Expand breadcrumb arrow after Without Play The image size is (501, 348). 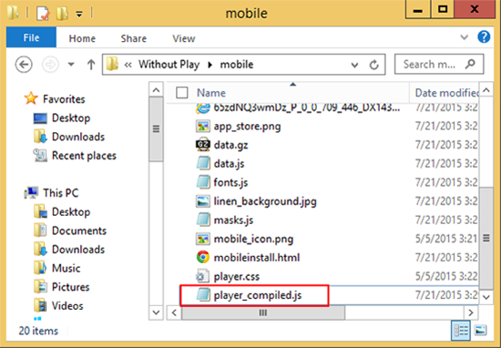point(210,65)
